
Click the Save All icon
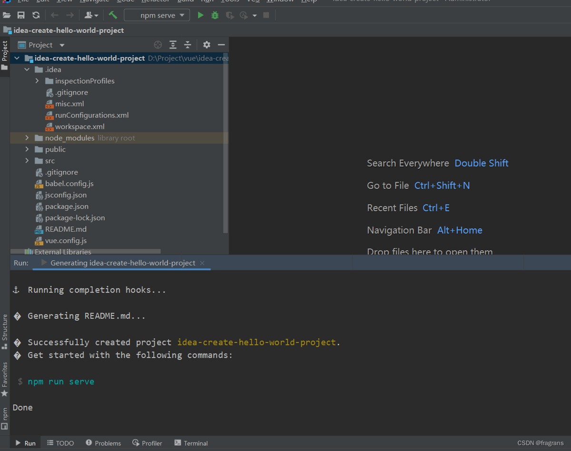pos(21,15)
